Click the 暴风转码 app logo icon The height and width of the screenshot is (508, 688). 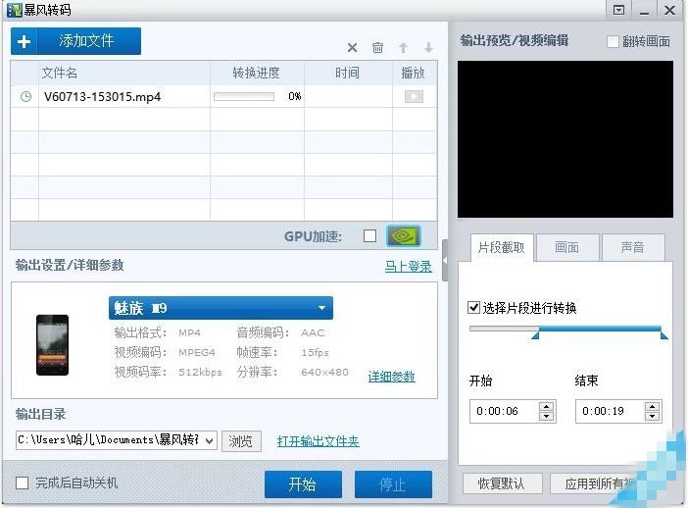coord(14,10)
